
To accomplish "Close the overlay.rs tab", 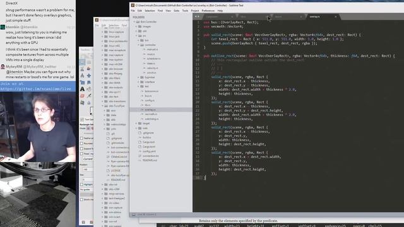I will coord(335,17).
